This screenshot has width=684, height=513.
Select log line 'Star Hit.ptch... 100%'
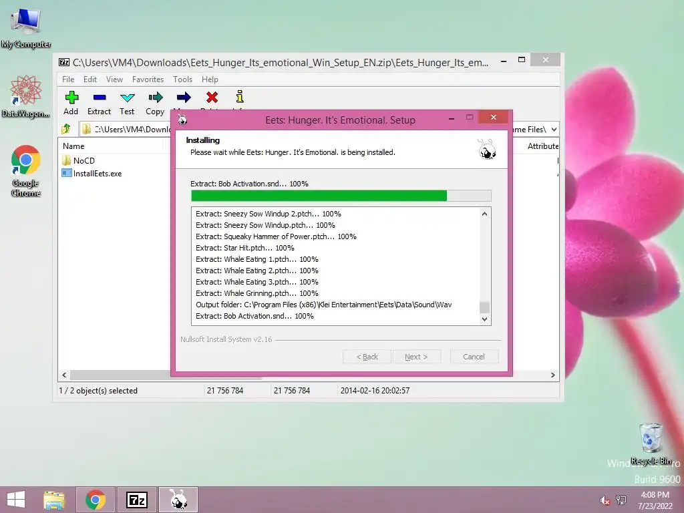point(244,248)
